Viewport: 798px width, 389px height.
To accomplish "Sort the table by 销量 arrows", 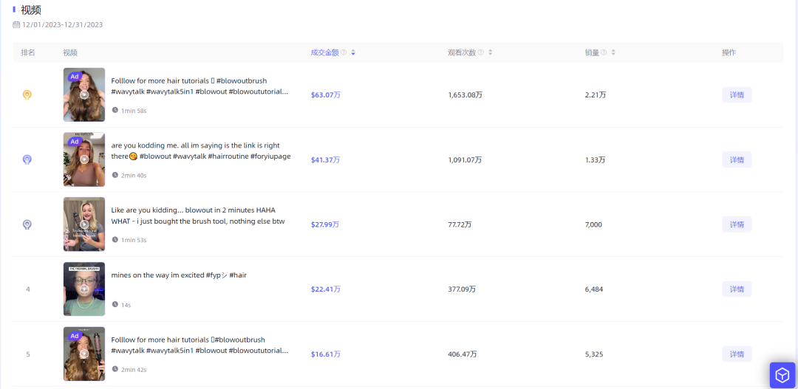I will coord(613,52).
